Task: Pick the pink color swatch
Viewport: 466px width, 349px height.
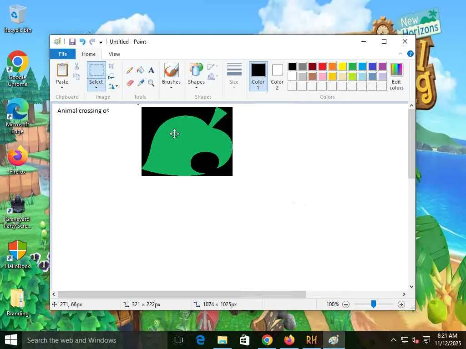Action: [322, 76]
